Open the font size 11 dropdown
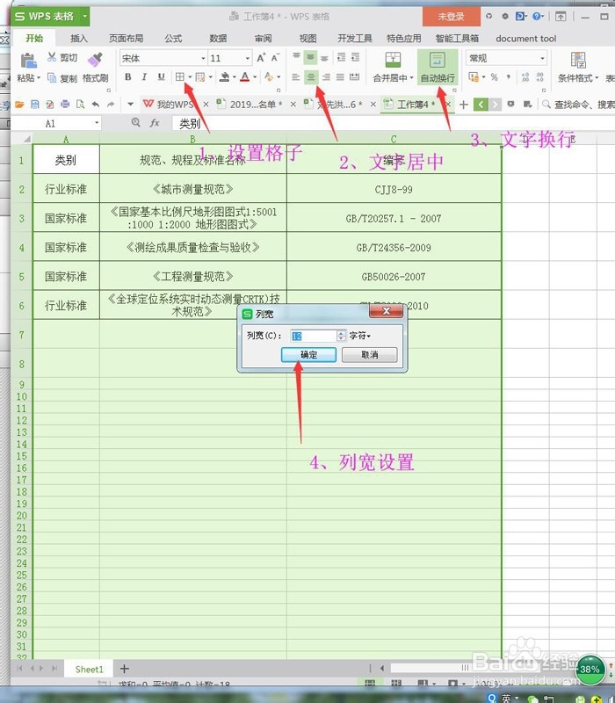 pos(248,58)
